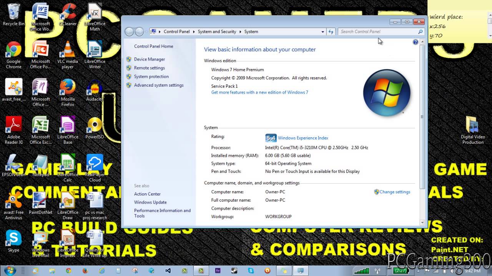Screen dimensions: 492x276
Task: Click Change settings for computer name
Action: coord(395,192)
